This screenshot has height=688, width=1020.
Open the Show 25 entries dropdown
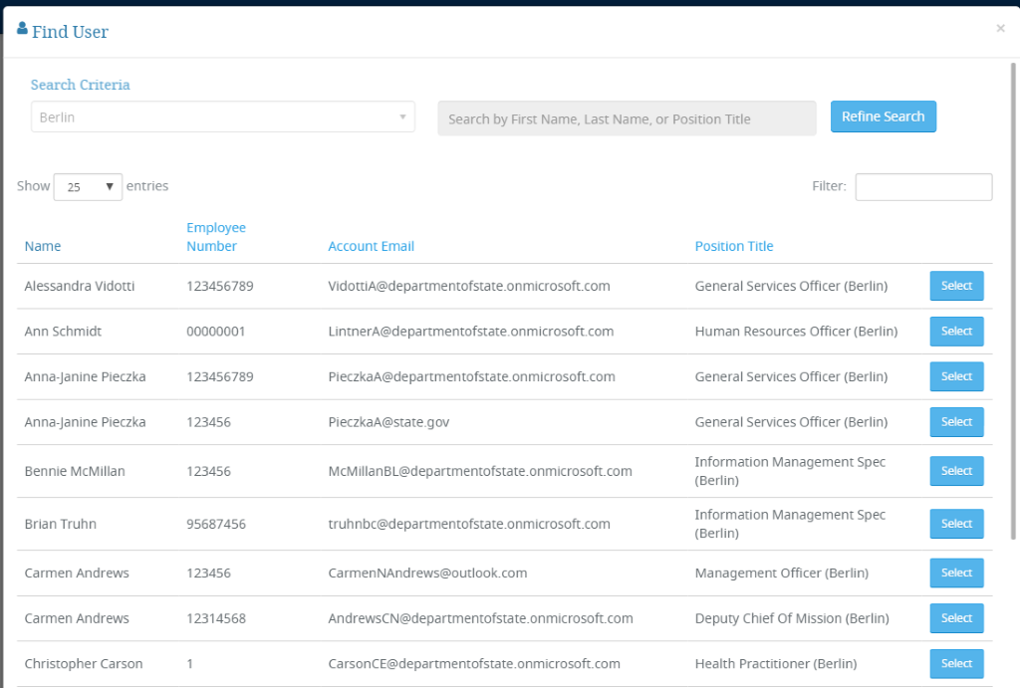point(88,186)
